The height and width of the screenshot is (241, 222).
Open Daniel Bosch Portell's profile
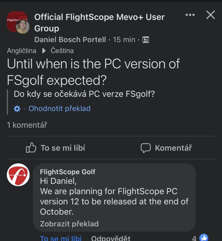(x=70, y=40)
